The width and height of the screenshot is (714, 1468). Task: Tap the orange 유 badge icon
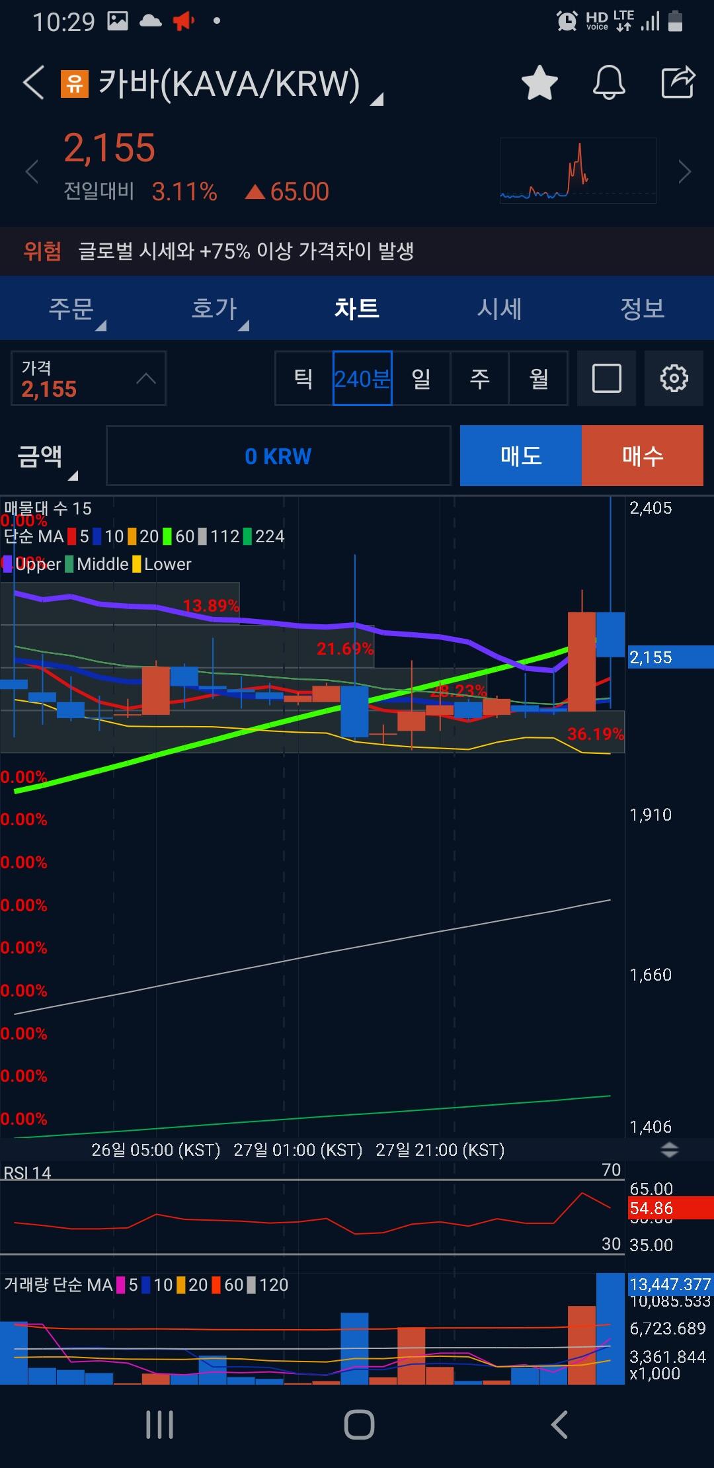click(x=75, y=84)
